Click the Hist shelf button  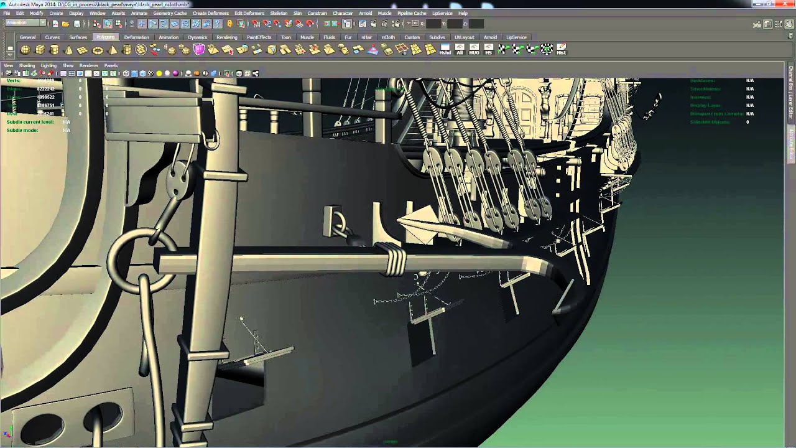(561, 50)
